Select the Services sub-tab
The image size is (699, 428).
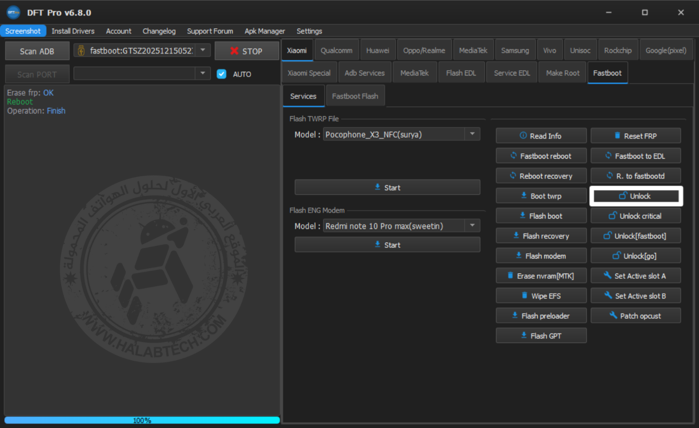click(x=303, y=96)
